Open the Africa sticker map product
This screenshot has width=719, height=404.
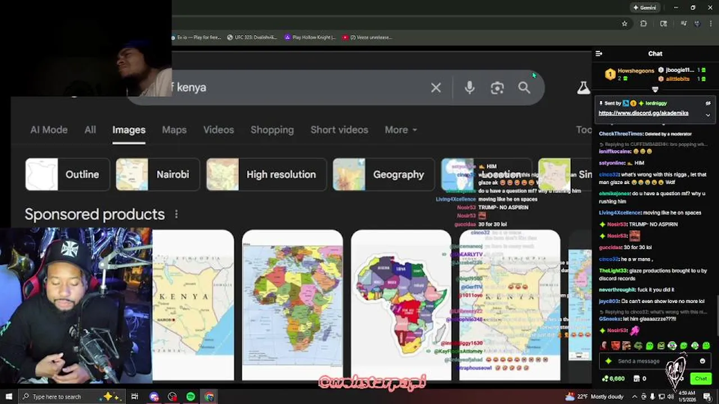[x=401, y=305]
